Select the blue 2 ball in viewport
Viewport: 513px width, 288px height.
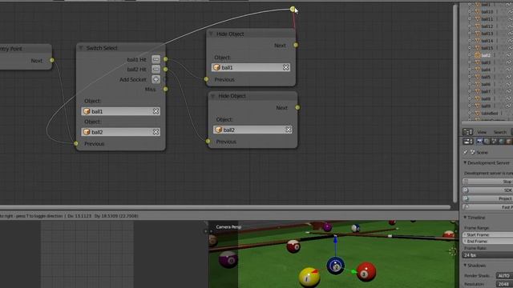pos(335,266)
